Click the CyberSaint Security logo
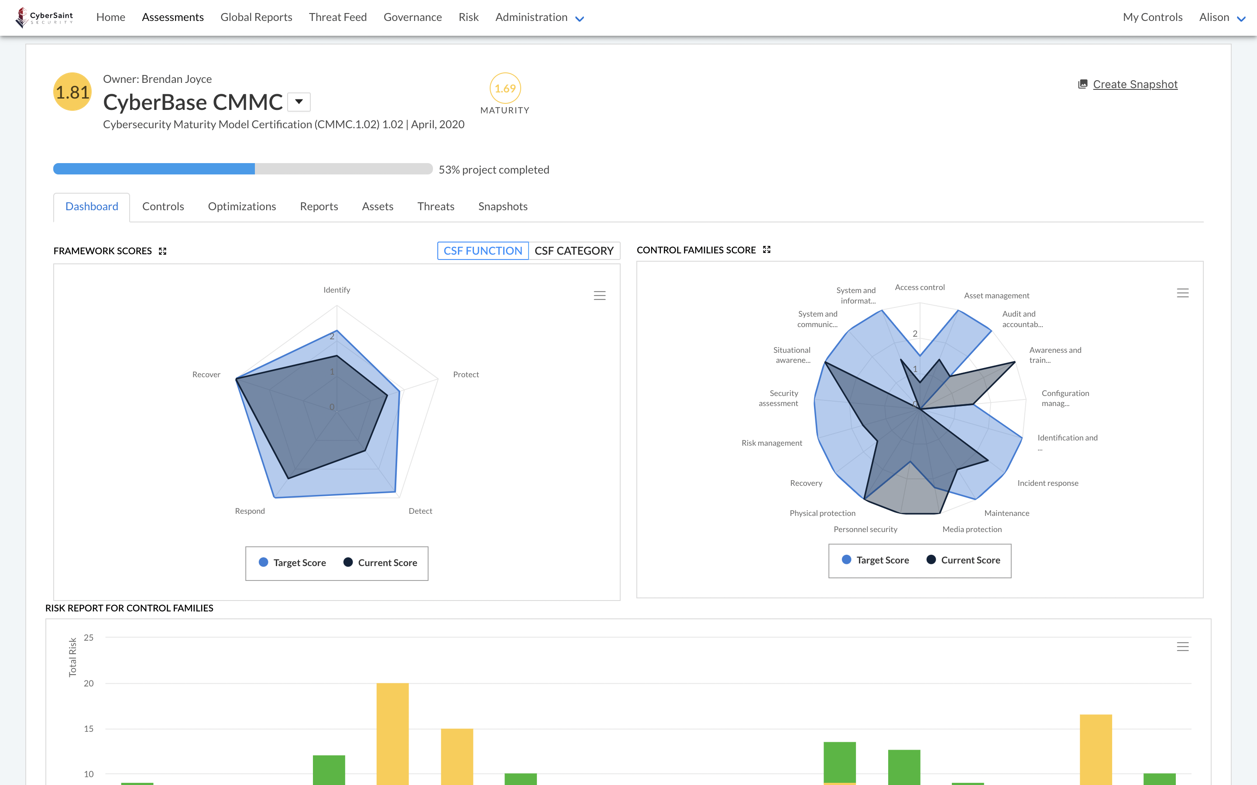Screen dimensions: 1257x785 click(45, 17)
